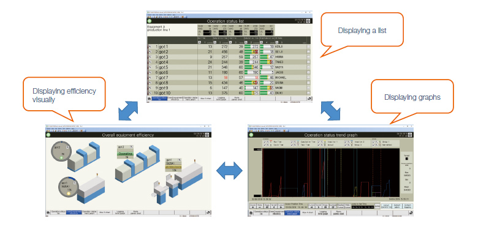
Task: Toggle Setup 1 checkbox in trend graph legend
Action: pyautogui.click(x=373, y=142)
